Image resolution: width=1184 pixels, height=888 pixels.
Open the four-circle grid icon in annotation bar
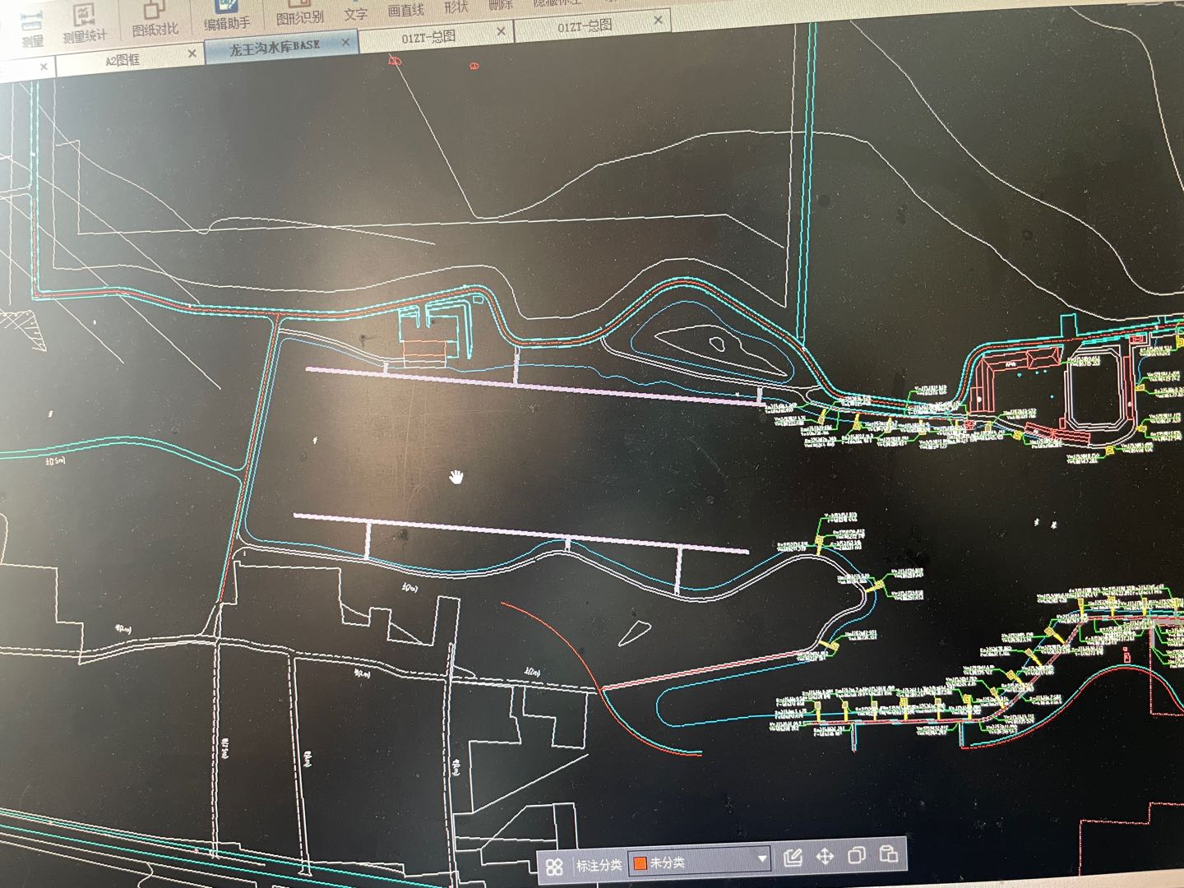pos(554,866)
